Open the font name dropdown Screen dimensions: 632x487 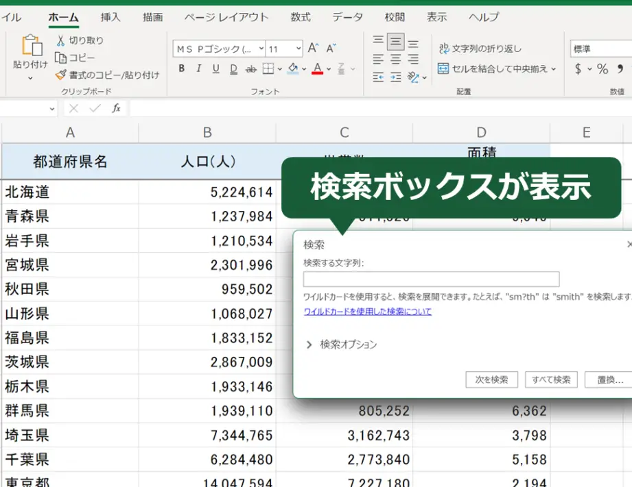[x=261, y=49]
